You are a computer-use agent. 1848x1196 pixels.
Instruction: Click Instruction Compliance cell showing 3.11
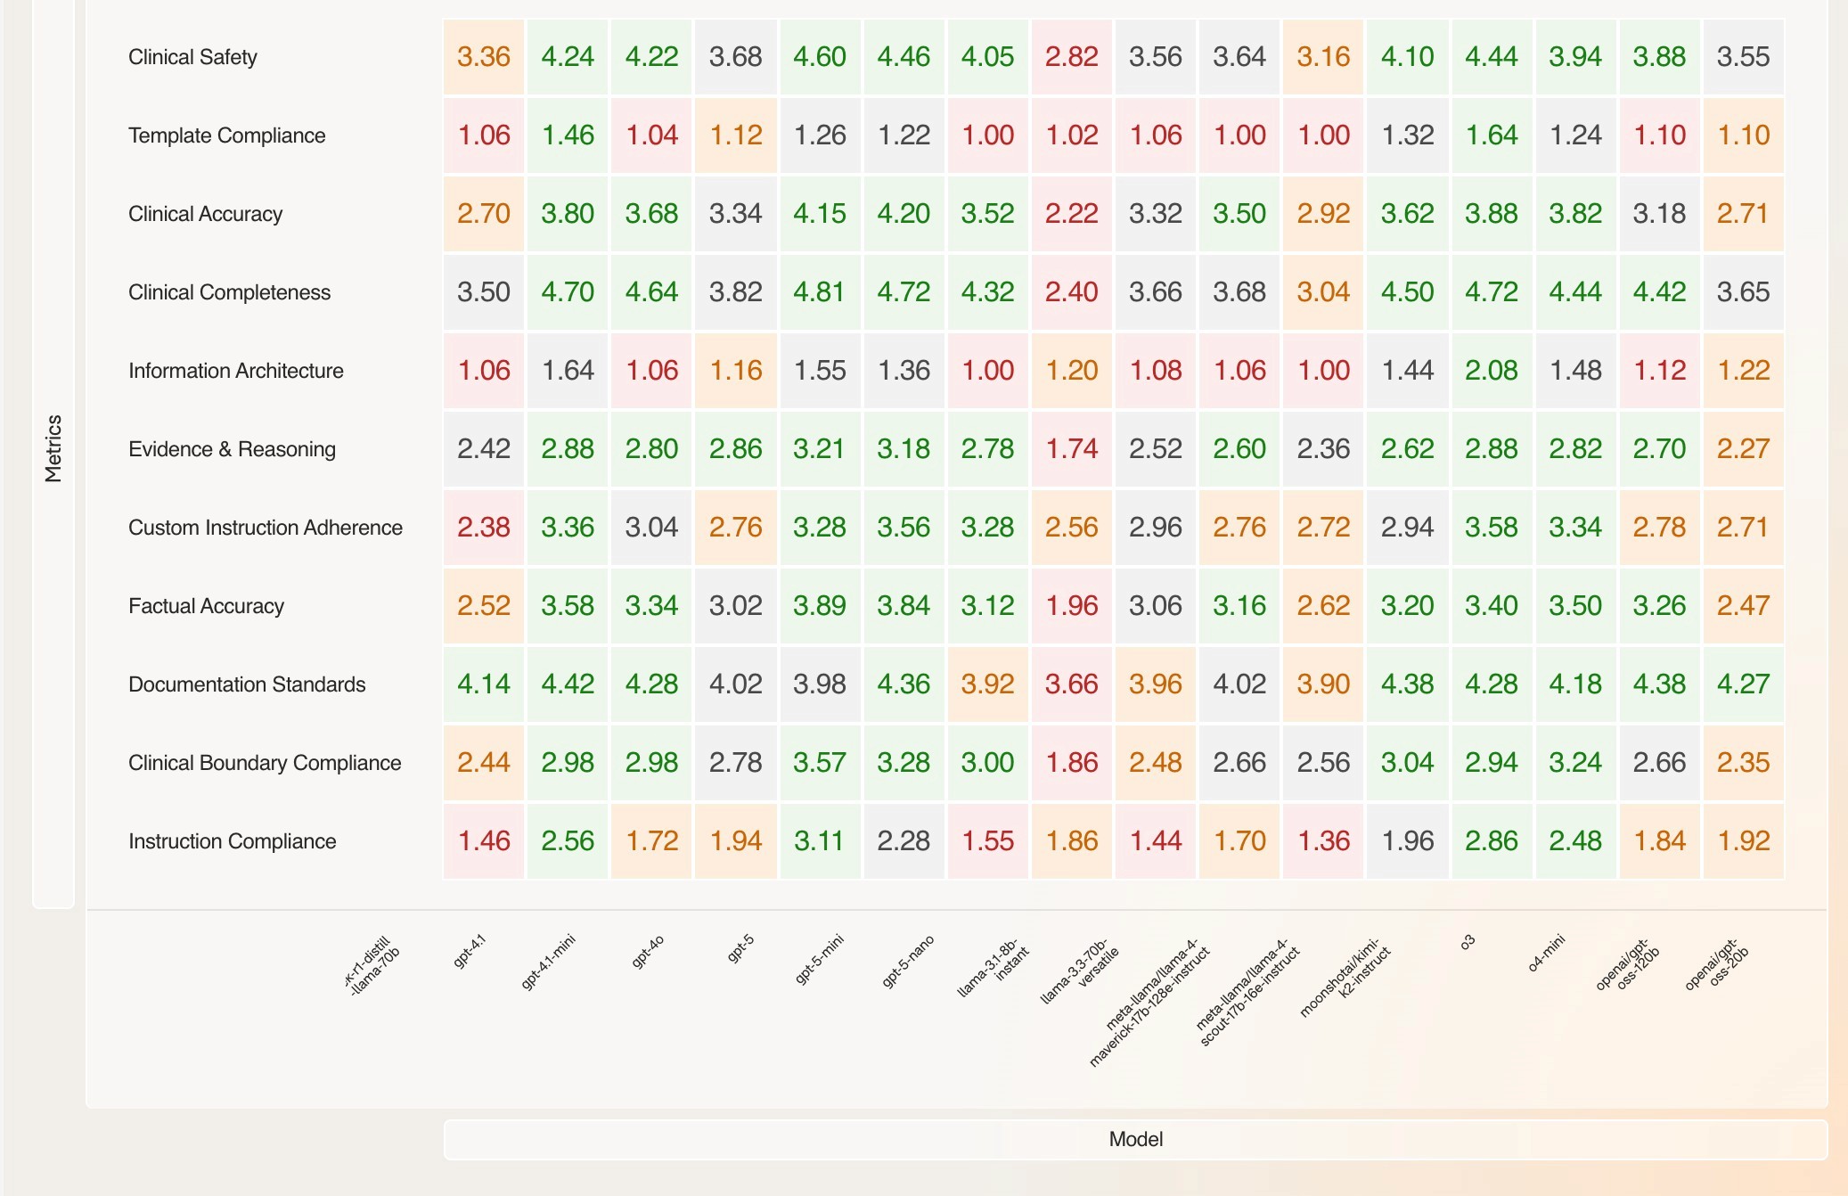click(x=820, y=841)
